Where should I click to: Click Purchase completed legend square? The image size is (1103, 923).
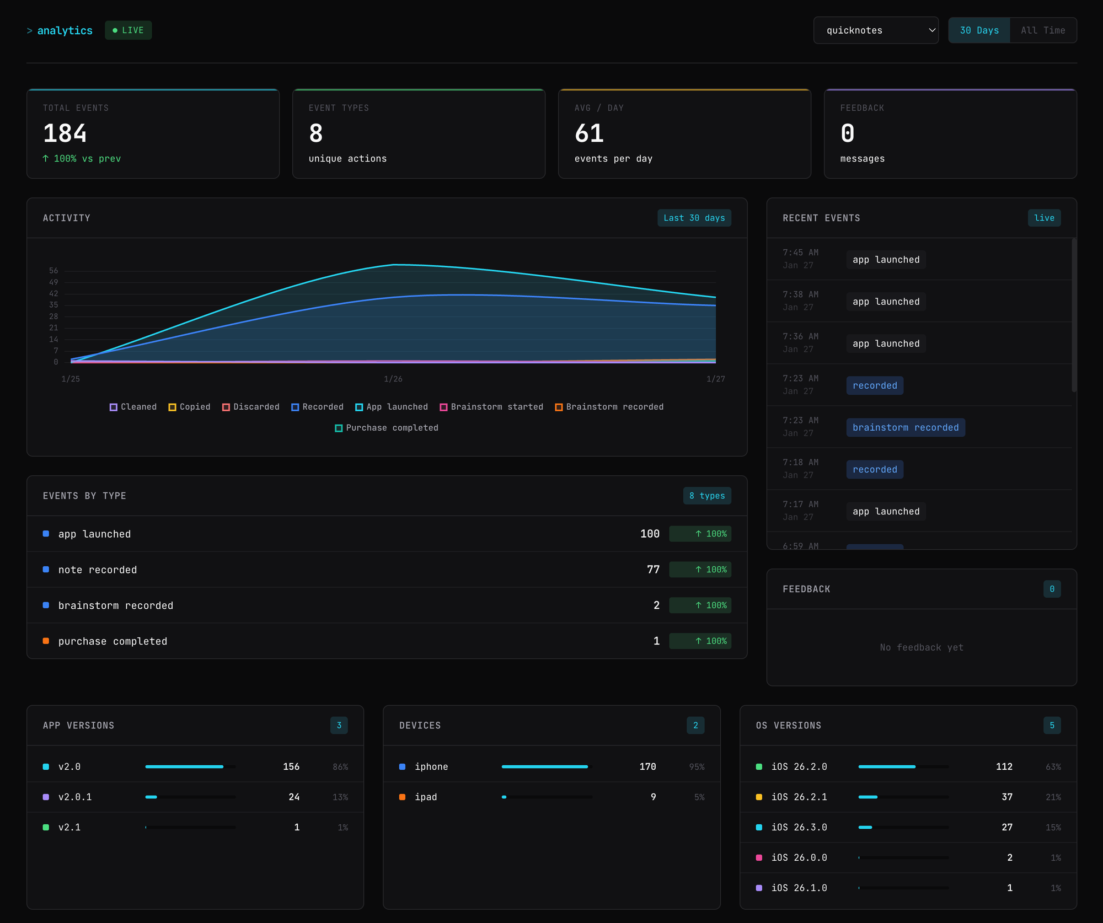[339, 428]
